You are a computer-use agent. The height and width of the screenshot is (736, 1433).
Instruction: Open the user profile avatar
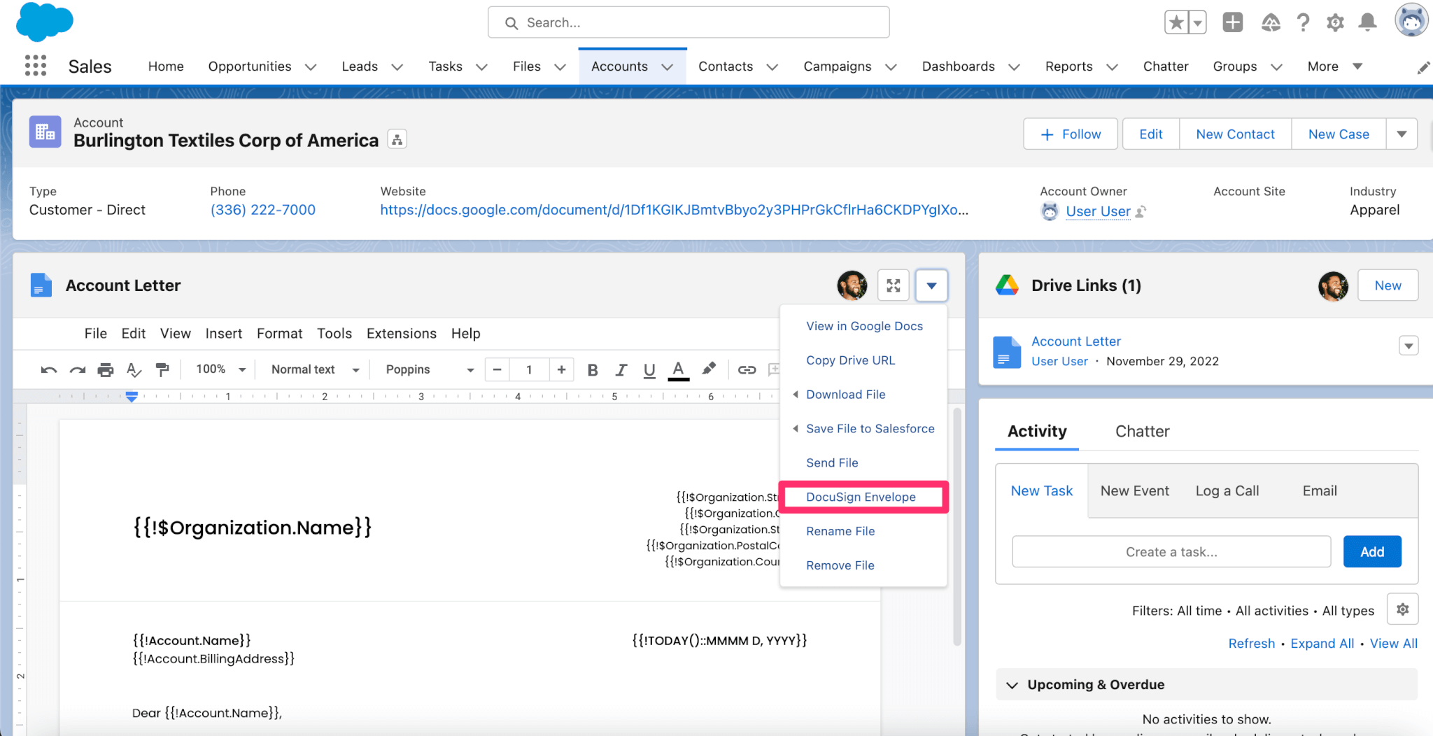coord(1411,21)
